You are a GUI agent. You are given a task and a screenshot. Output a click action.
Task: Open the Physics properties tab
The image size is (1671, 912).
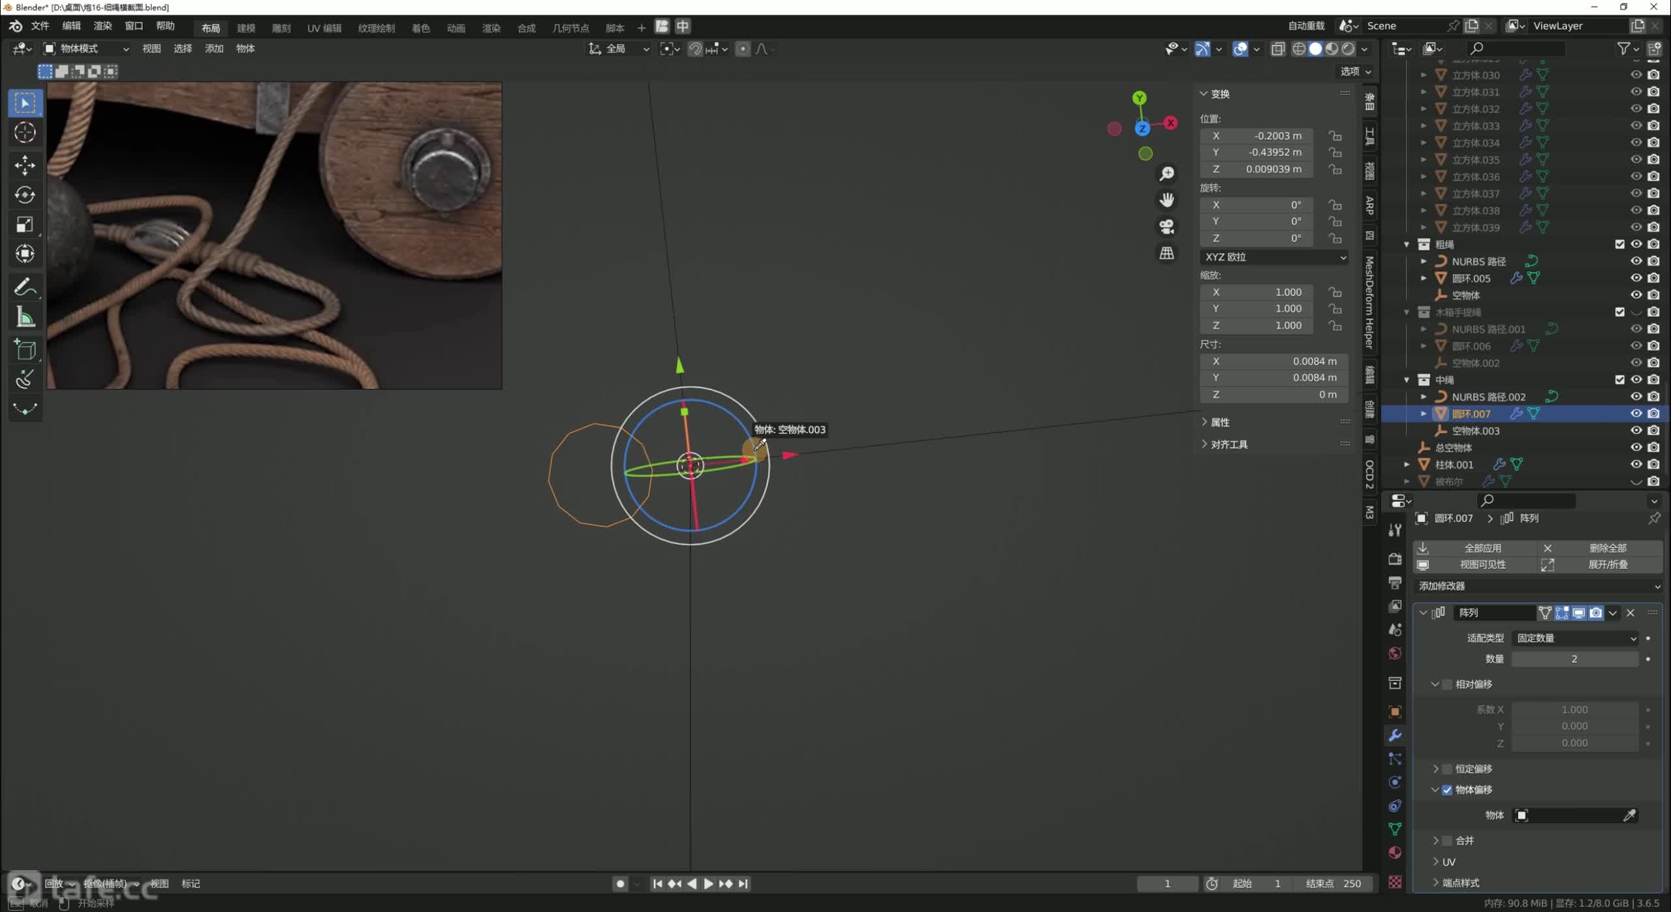tap(1396, 782)
